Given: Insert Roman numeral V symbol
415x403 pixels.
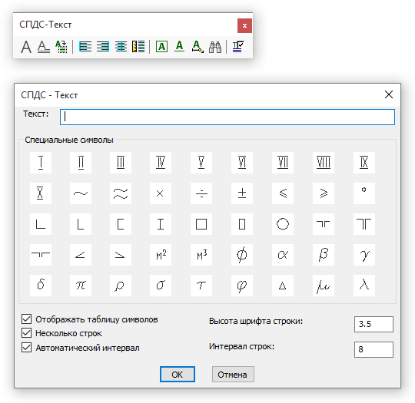Looking at the screenshot, I should 201,163.
